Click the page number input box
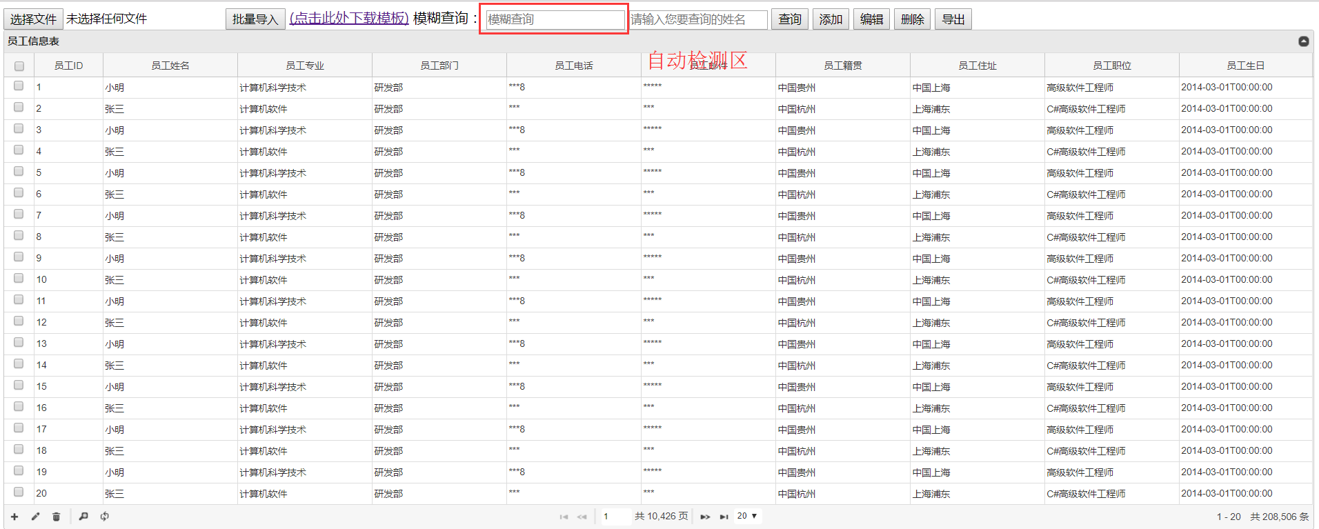This screenshot has width=1319, height=529. [615, 516]
